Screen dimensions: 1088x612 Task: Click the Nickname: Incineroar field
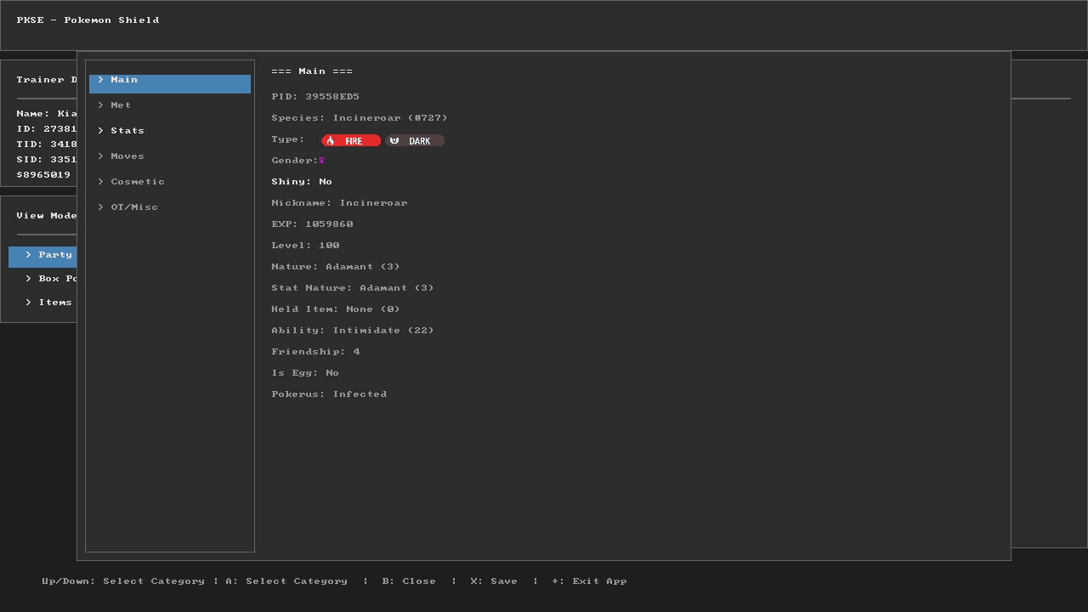point(339,203)
